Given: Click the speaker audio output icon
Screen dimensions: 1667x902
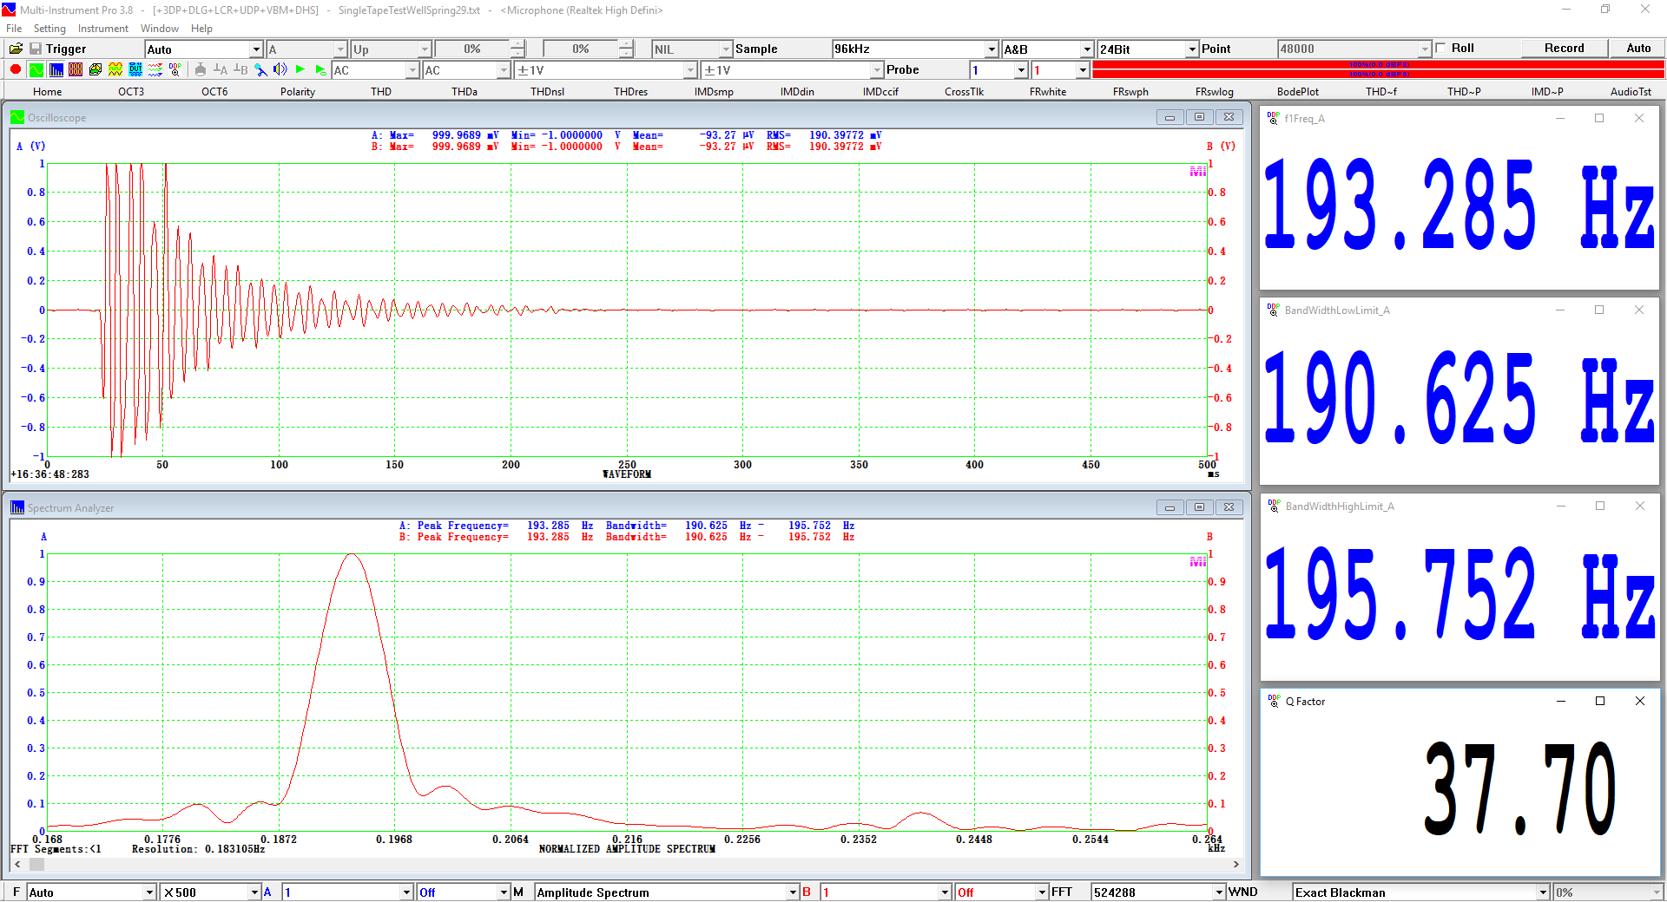Looking at the screenshot, I should tap(280, 70).
